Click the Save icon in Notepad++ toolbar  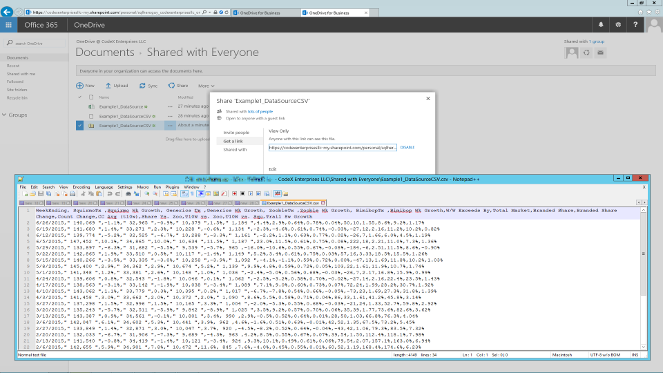tap(41, 193)
